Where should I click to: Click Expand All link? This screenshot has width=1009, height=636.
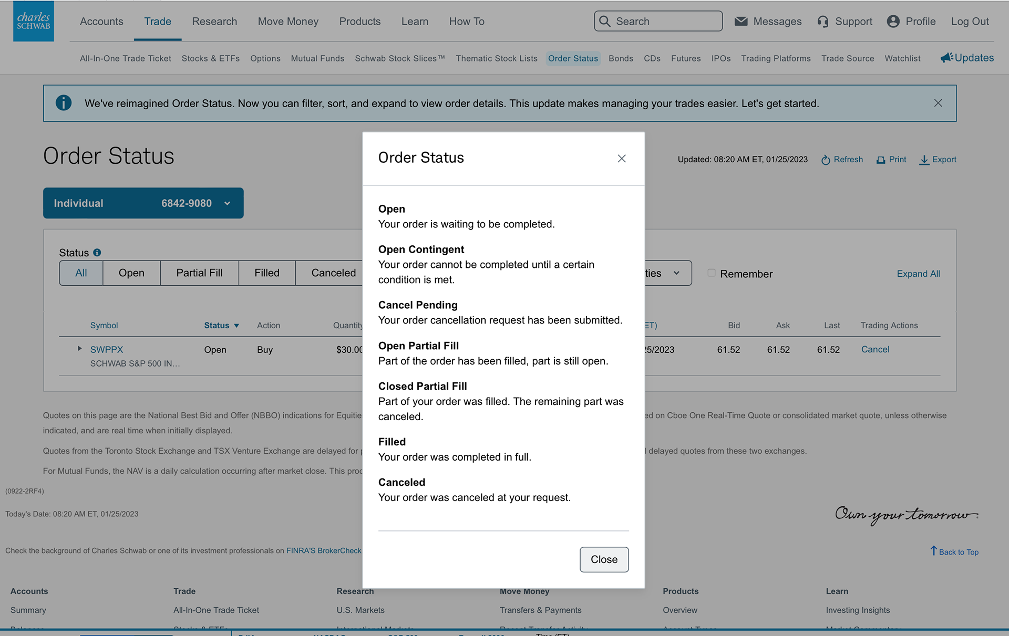coord(918,274)
